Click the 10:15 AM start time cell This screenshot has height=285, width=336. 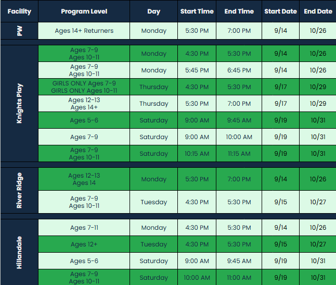pyautogui.click(x=197, y=154)
